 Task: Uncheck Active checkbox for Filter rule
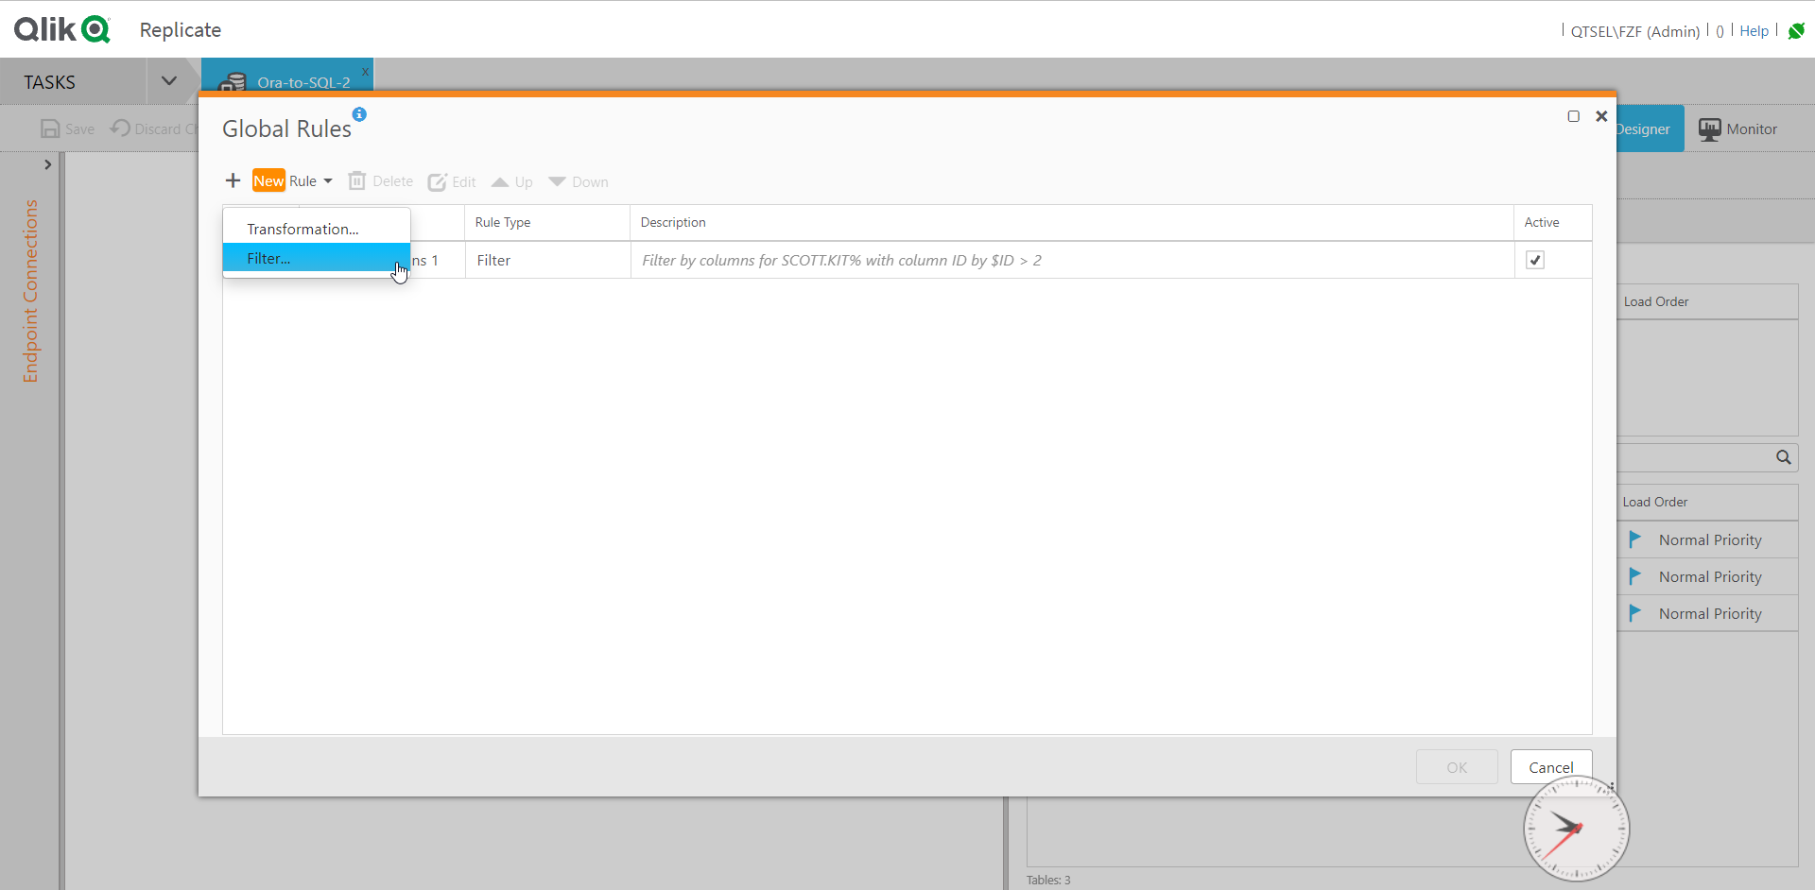click(x=1535, y=260)
